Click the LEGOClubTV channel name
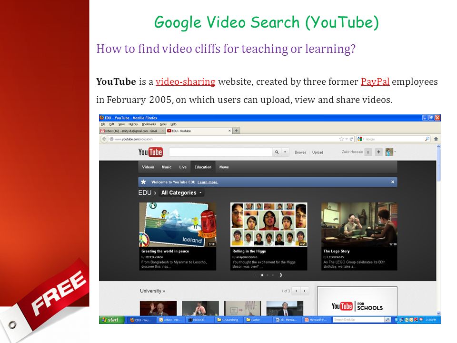Viewport: 457px width, 343px height. [x=336, y=257]
